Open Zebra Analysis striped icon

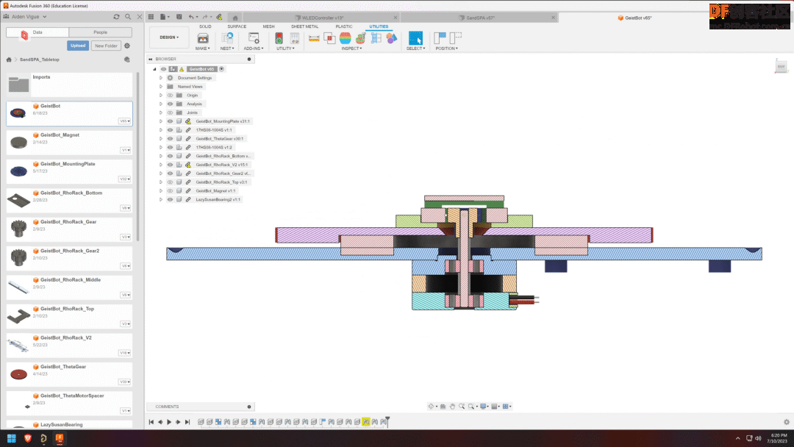point(346,38)
